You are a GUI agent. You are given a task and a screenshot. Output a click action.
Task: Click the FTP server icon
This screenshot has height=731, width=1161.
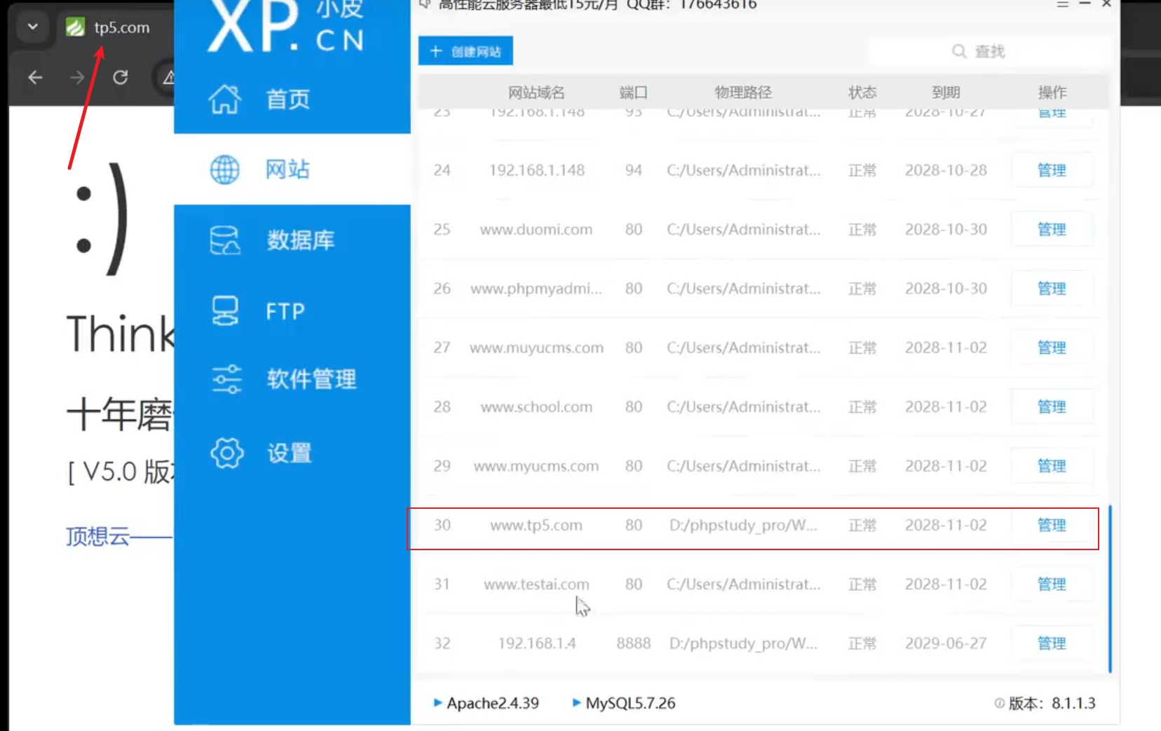pos(225,311)
